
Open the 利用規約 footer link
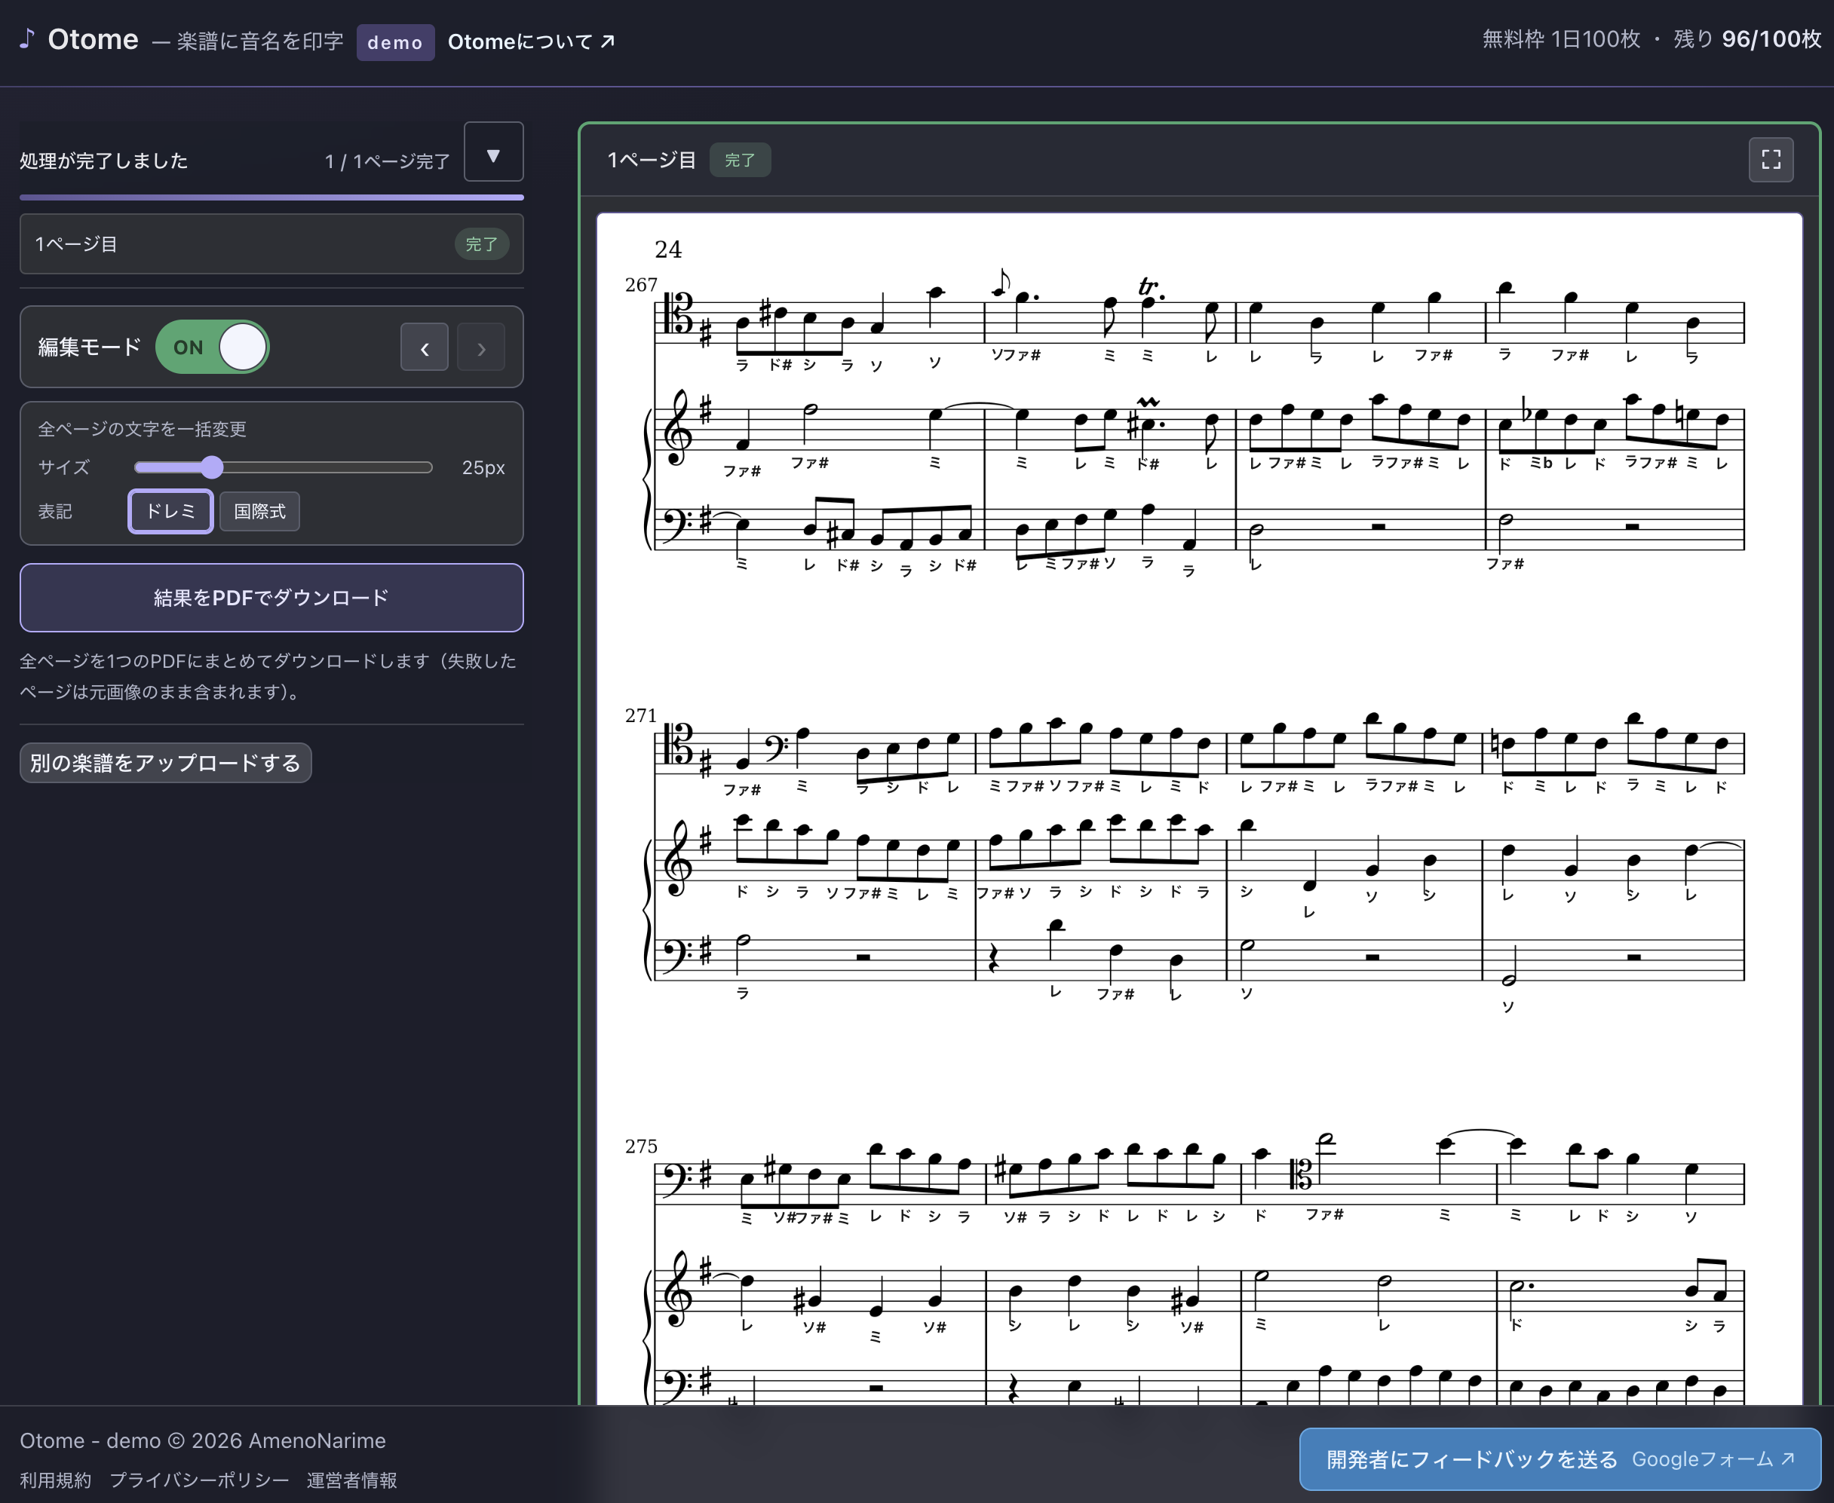[x=56, y=1480]
